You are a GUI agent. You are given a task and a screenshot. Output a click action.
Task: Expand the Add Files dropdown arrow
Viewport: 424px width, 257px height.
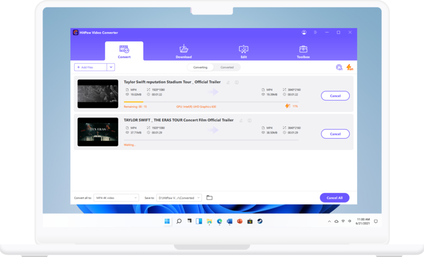click(111, 67)
